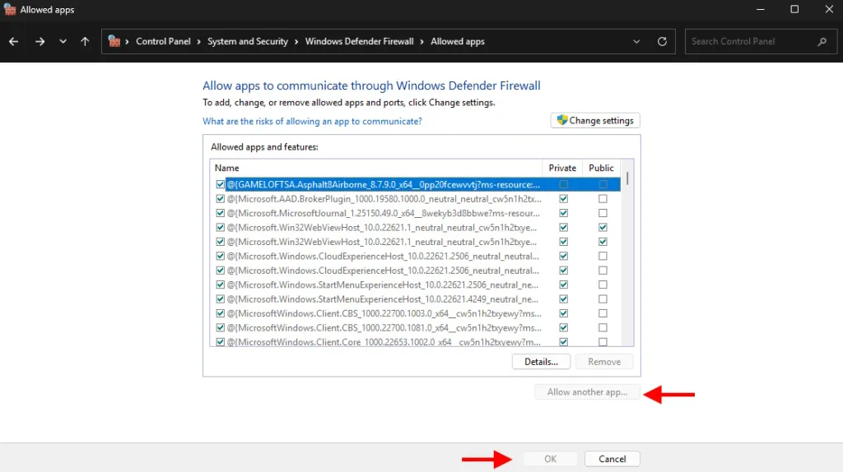
Task: Click Remove button
Action: pos(604,362)
